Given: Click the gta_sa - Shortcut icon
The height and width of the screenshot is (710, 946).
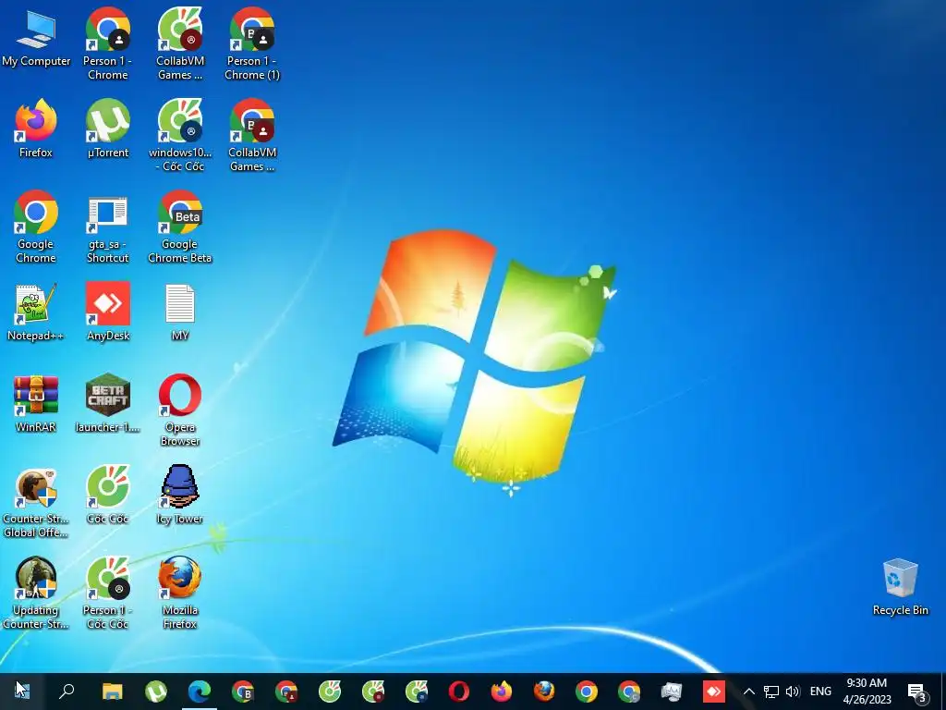Looking at the screenshot, I should 107,227.
